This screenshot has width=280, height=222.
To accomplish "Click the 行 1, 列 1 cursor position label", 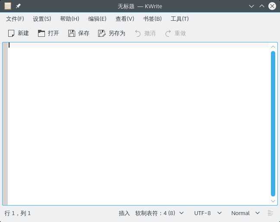I will coord(18,213).
